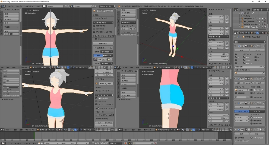Open the World tab in properties
This screenshot has height=145, width=269.
(249, 33)
